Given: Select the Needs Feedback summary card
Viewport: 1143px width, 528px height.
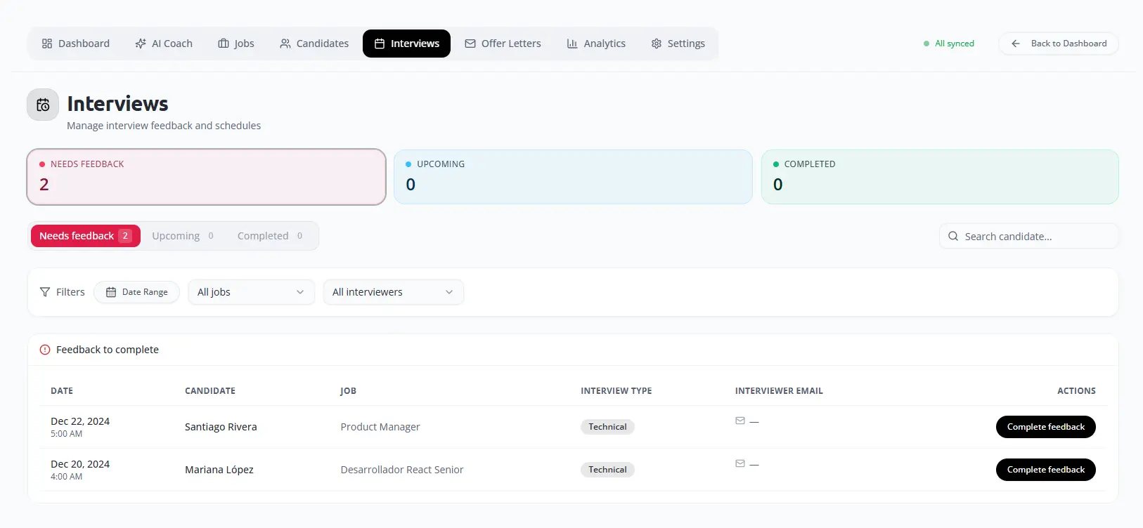Looking at the screenshot, I should point(207,177).
